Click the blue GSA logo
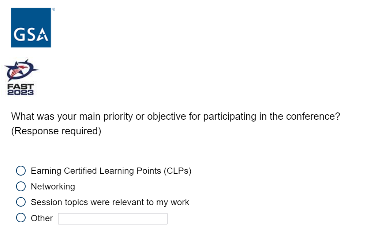This screenshot has width=378, height=238. [x=31, y=27]
